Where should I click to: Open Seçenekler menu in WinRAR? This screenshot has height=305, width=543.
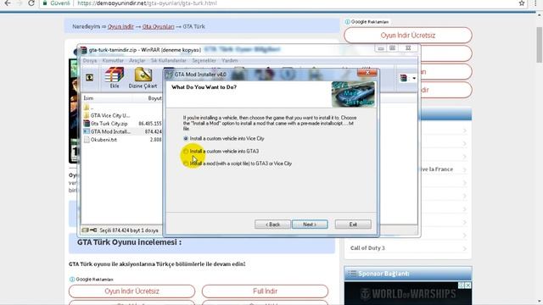coord(204,60)
